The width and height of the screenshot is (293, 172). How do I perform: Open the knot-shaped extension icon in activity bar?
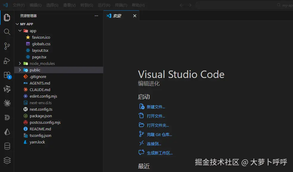point(7,89)
